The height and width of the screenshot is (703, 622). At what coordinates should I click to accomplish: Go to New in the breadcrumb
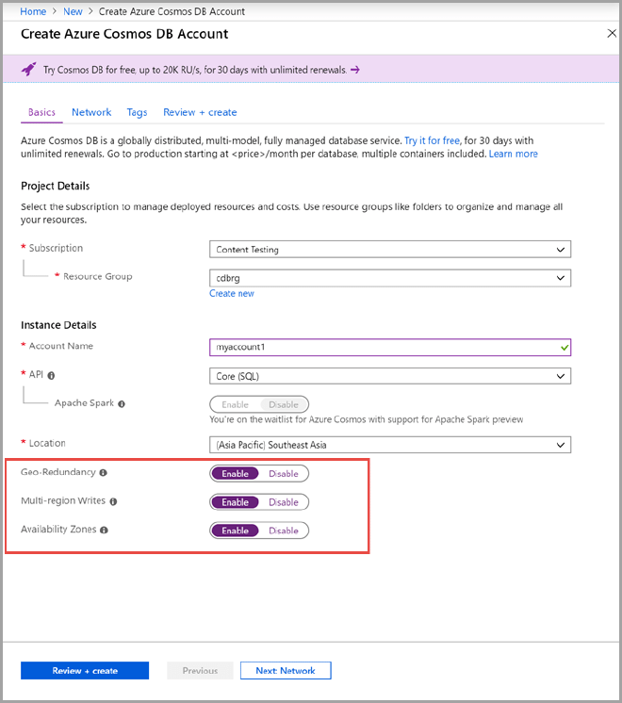(x=73, y=11)
